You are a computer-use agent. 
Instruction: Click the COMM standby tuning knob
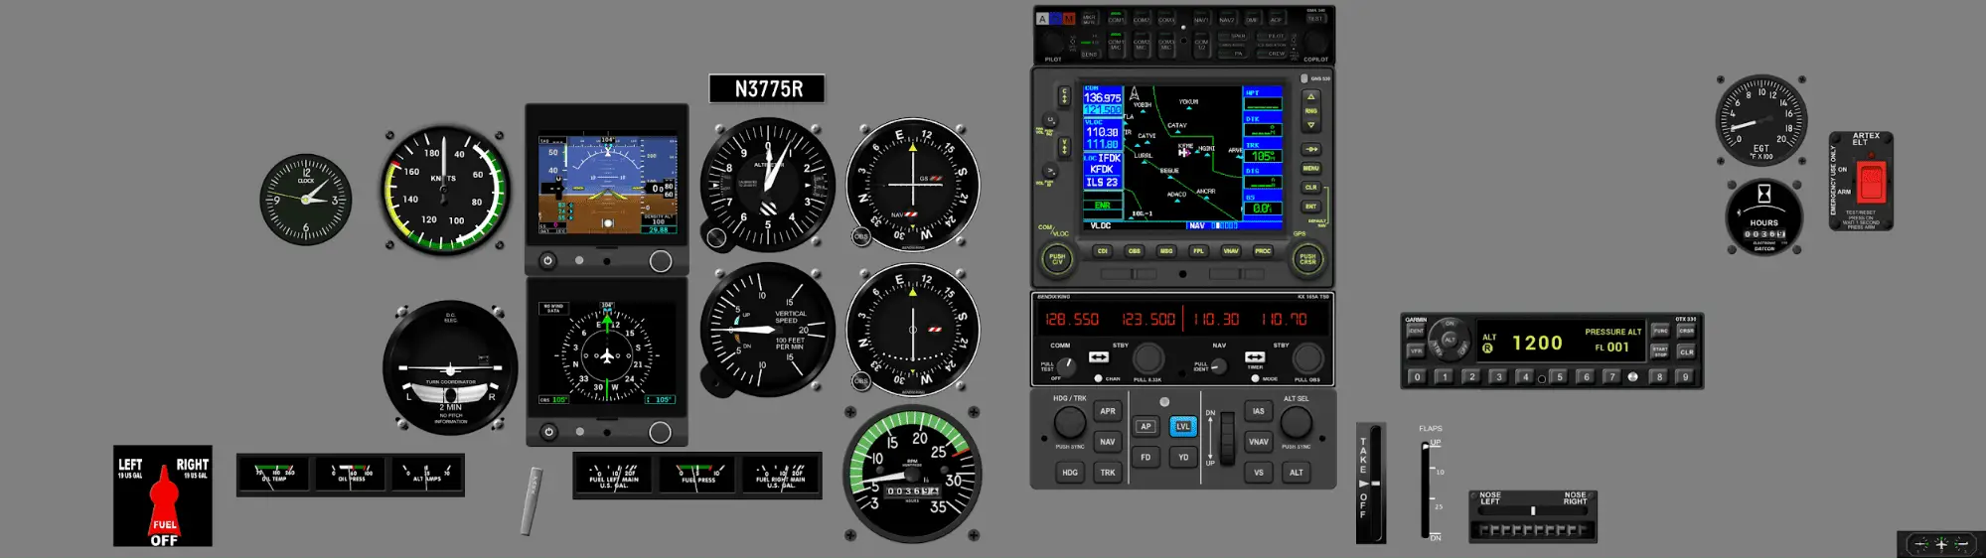1148,357
